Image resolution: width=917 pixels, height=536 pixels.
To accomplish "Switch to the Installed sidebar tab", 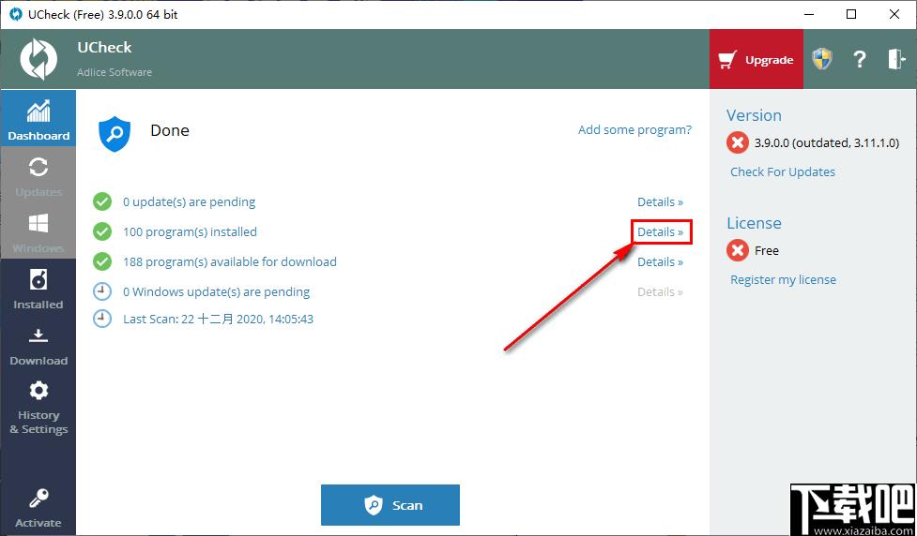I will (x=38, y=288).
